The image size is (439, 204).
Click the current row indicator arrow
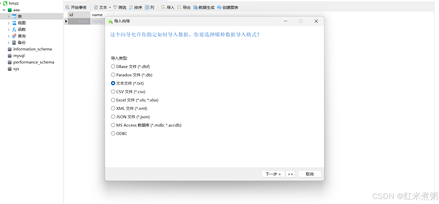click(66, 21)
